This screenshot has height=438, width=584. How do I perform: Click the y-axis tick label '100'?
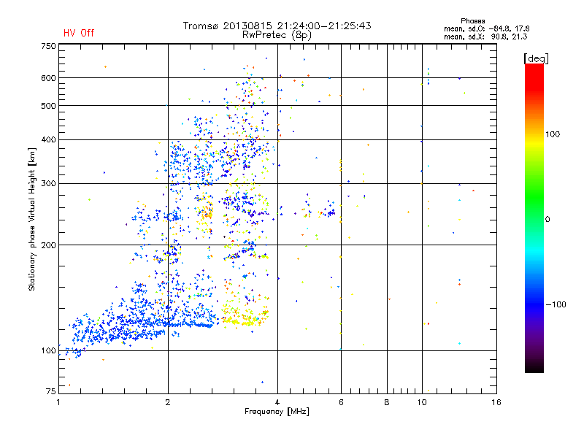point(48,351)
